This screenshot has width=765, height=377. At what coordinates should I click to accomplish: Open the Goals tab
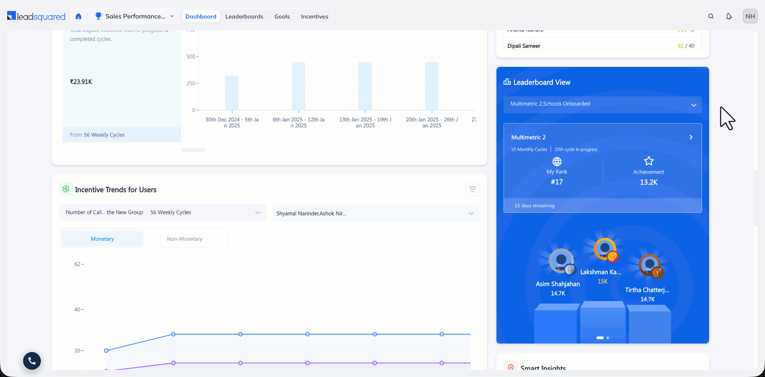point(282,16)
